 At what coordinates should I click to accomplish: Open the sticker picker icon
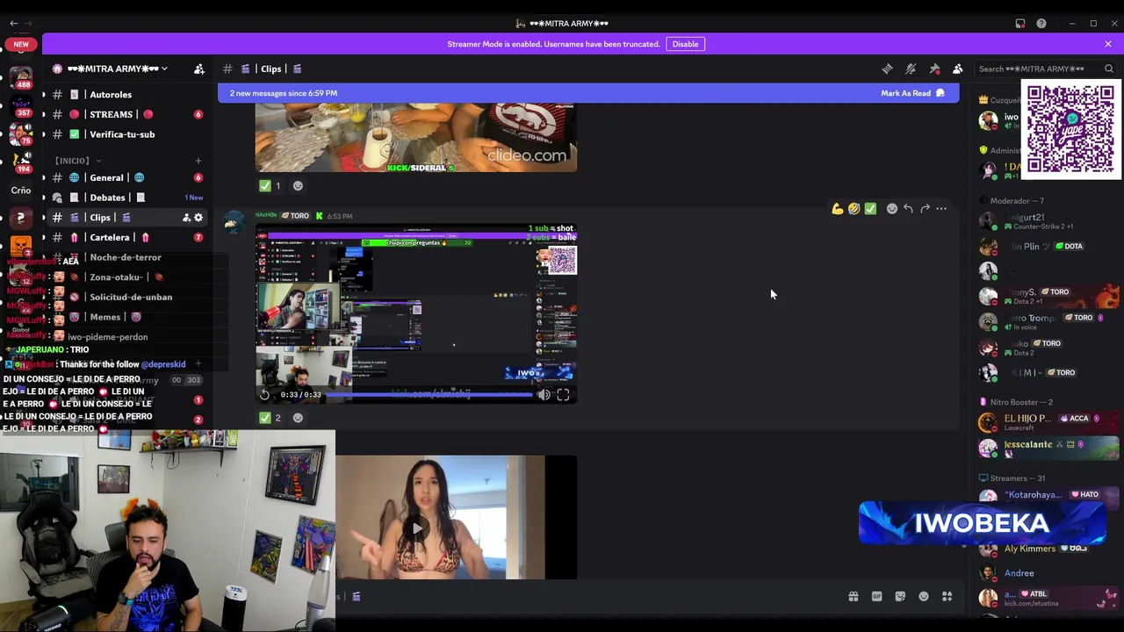[900, 597]
